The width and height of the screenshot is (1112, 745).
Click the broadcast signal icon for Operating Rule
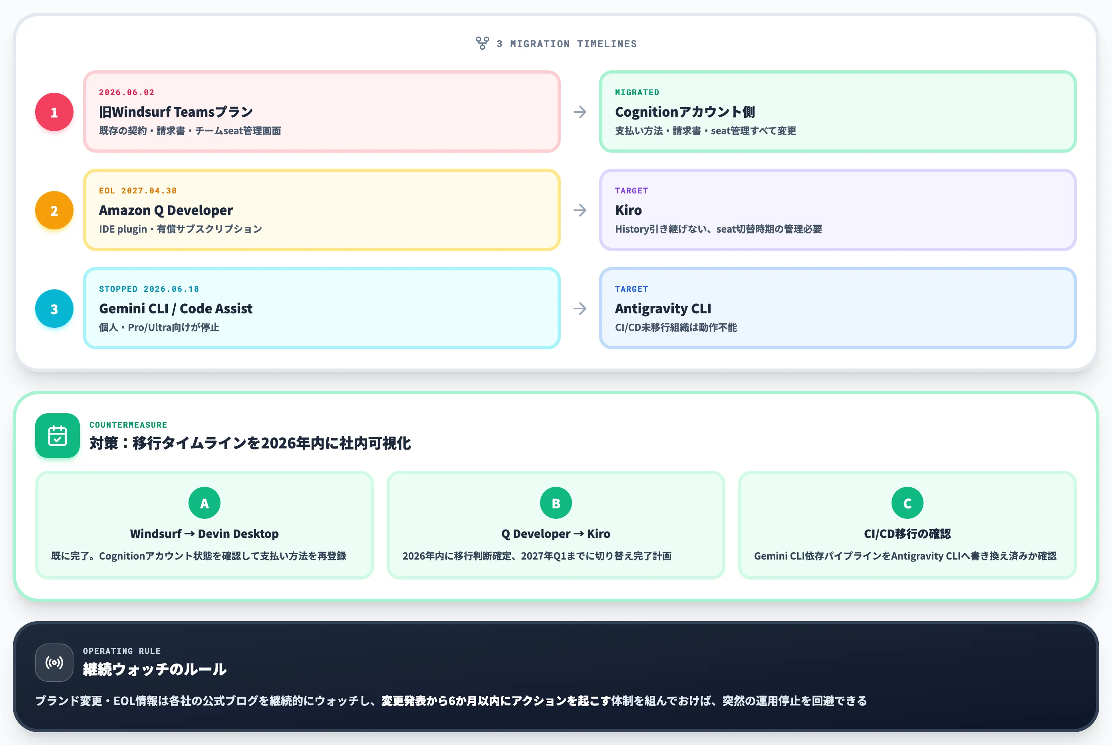point(54,662)
